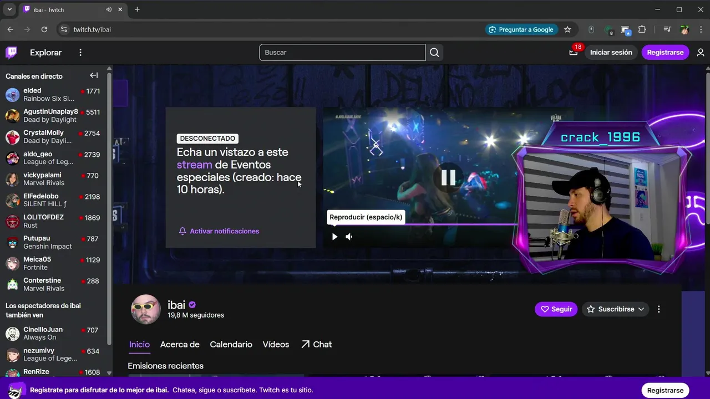
Task: Click CrystalMolly's channel avatar
Action: click(x=12, y=137)
